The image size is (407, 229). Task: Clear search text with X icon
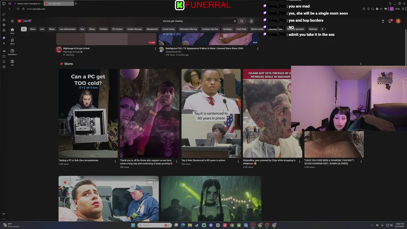point(235,21)
